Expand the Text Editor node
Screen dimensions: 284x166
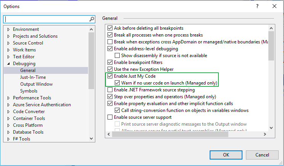coord(8,57)
